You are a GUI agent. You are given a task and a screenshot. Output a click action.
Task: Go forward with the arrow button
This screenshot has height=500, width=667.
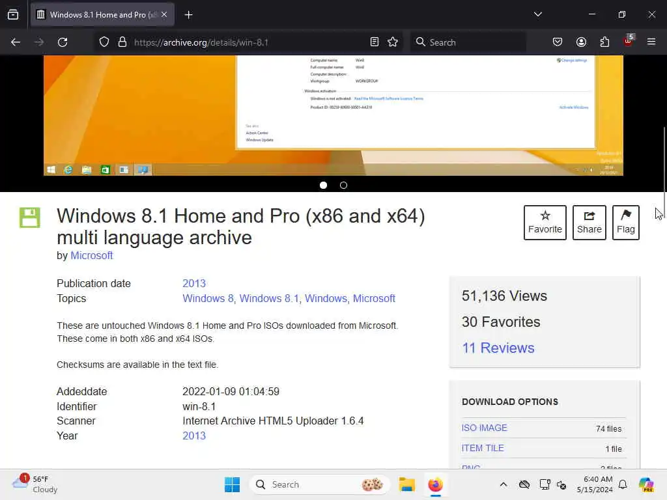pyautogui.click(x=38, y=42)
